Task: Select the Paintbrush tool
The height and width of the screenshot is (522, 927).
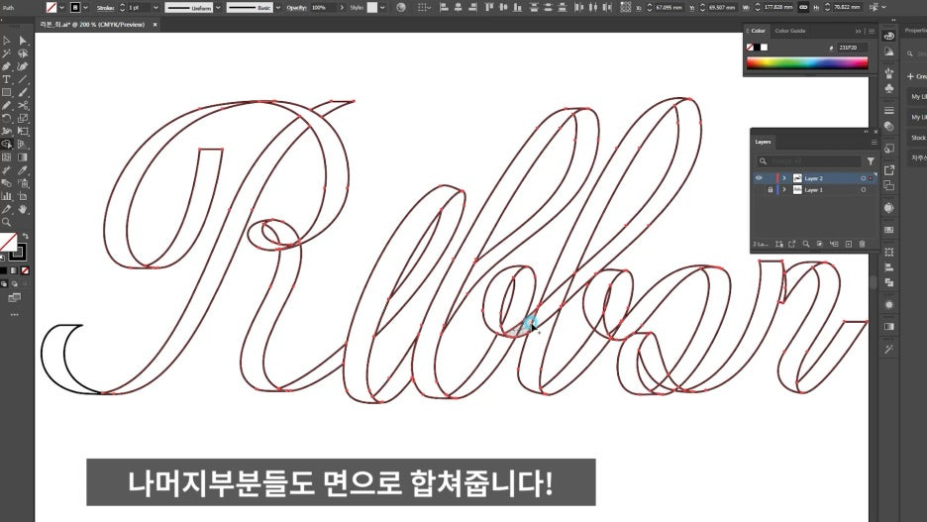Action: [x=23, y=93]
